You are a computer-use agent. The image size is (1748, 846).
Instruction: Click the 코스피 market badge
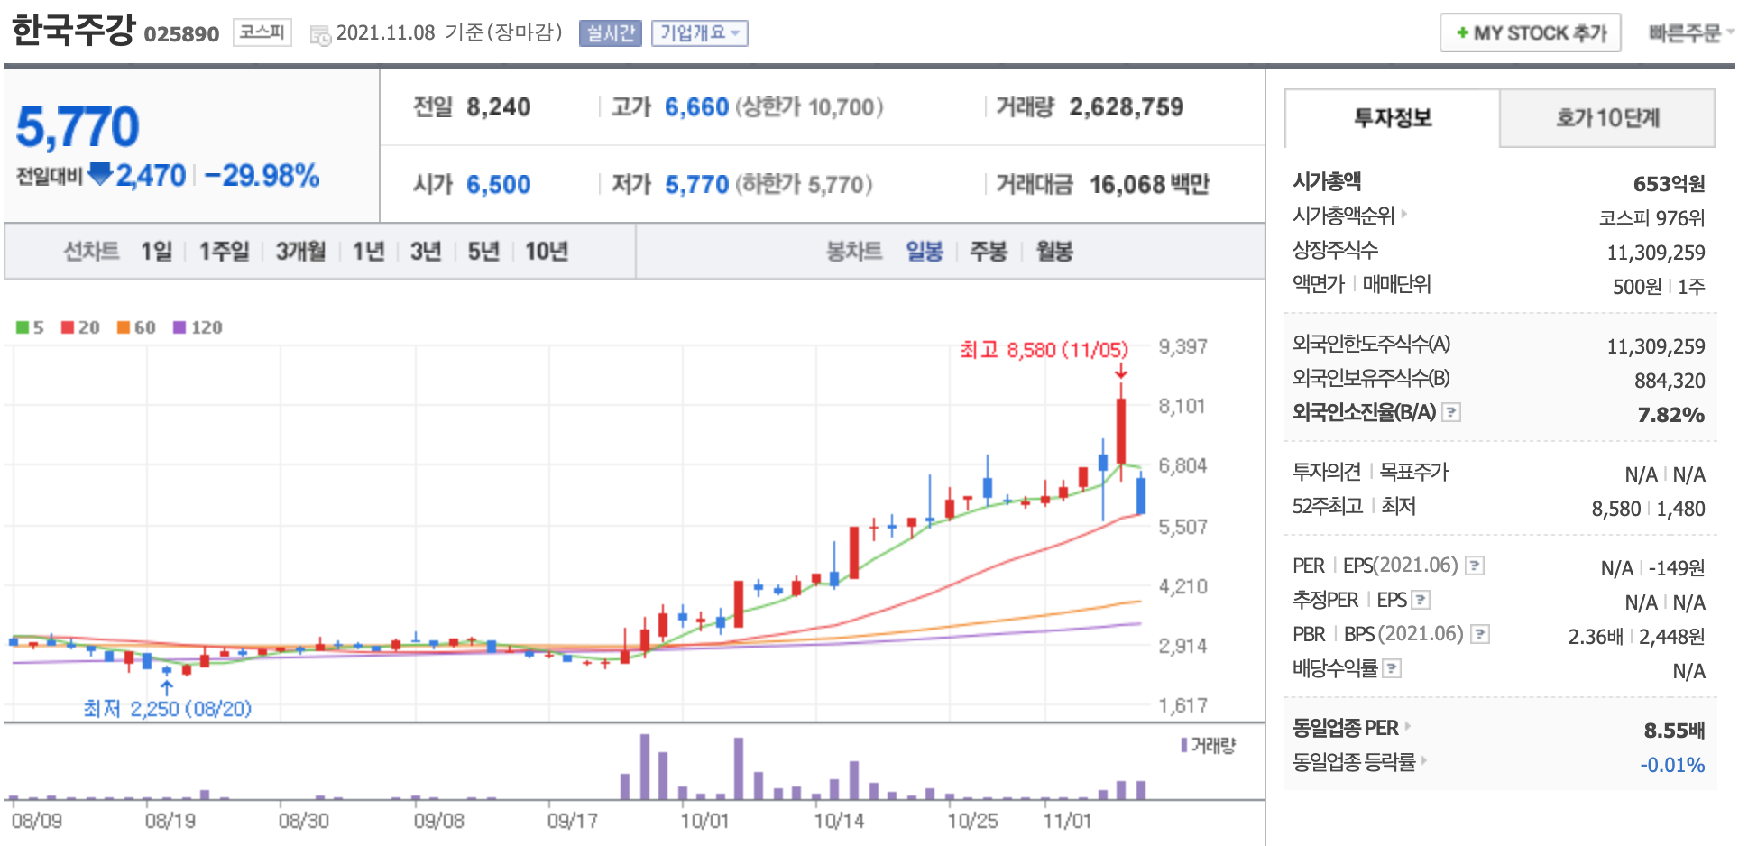(x=262, y=32)
